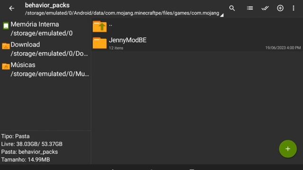Image resolution: width=303 pixels, height=170 pixels.
Task: Click the green internal memory icon
Action: (6, 25)
